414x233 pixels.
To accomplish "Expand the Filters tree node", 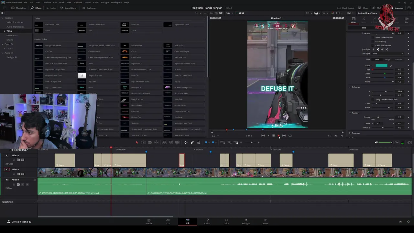I will click(x=5, y=49).
